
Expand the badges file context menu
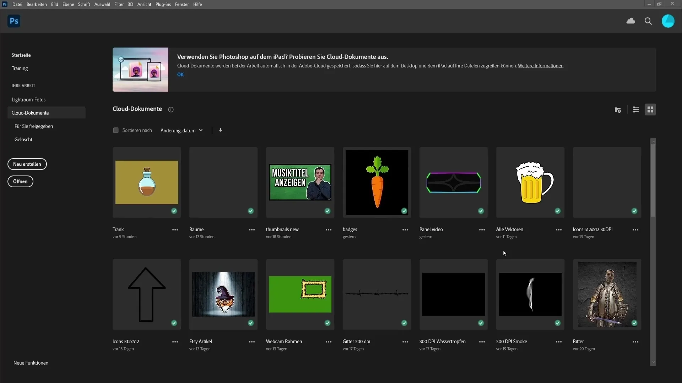405,229
